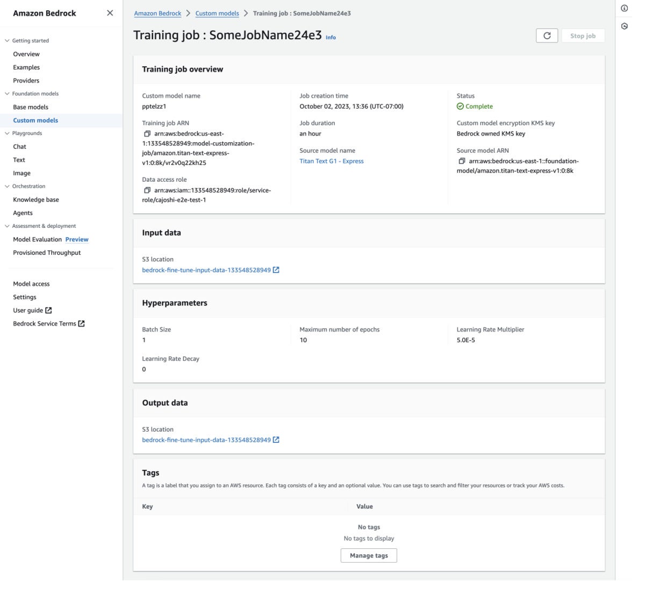Open the Chat playground

[x=19, y=147]
